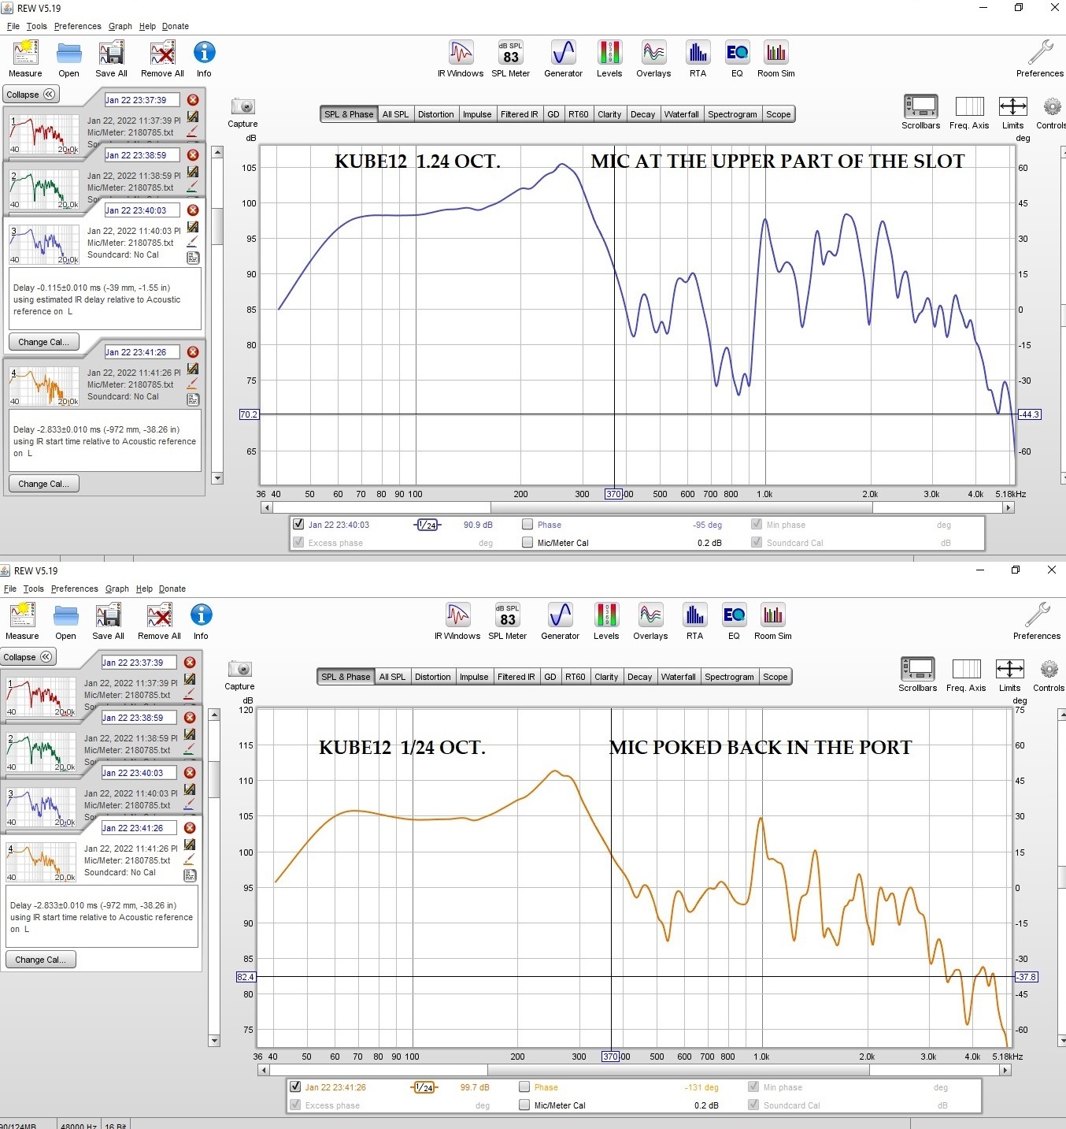Image resolution: width=1066 pixels, height=1129 pixels.
Task: Click Change Cal button in lower window
Action: 41,960
